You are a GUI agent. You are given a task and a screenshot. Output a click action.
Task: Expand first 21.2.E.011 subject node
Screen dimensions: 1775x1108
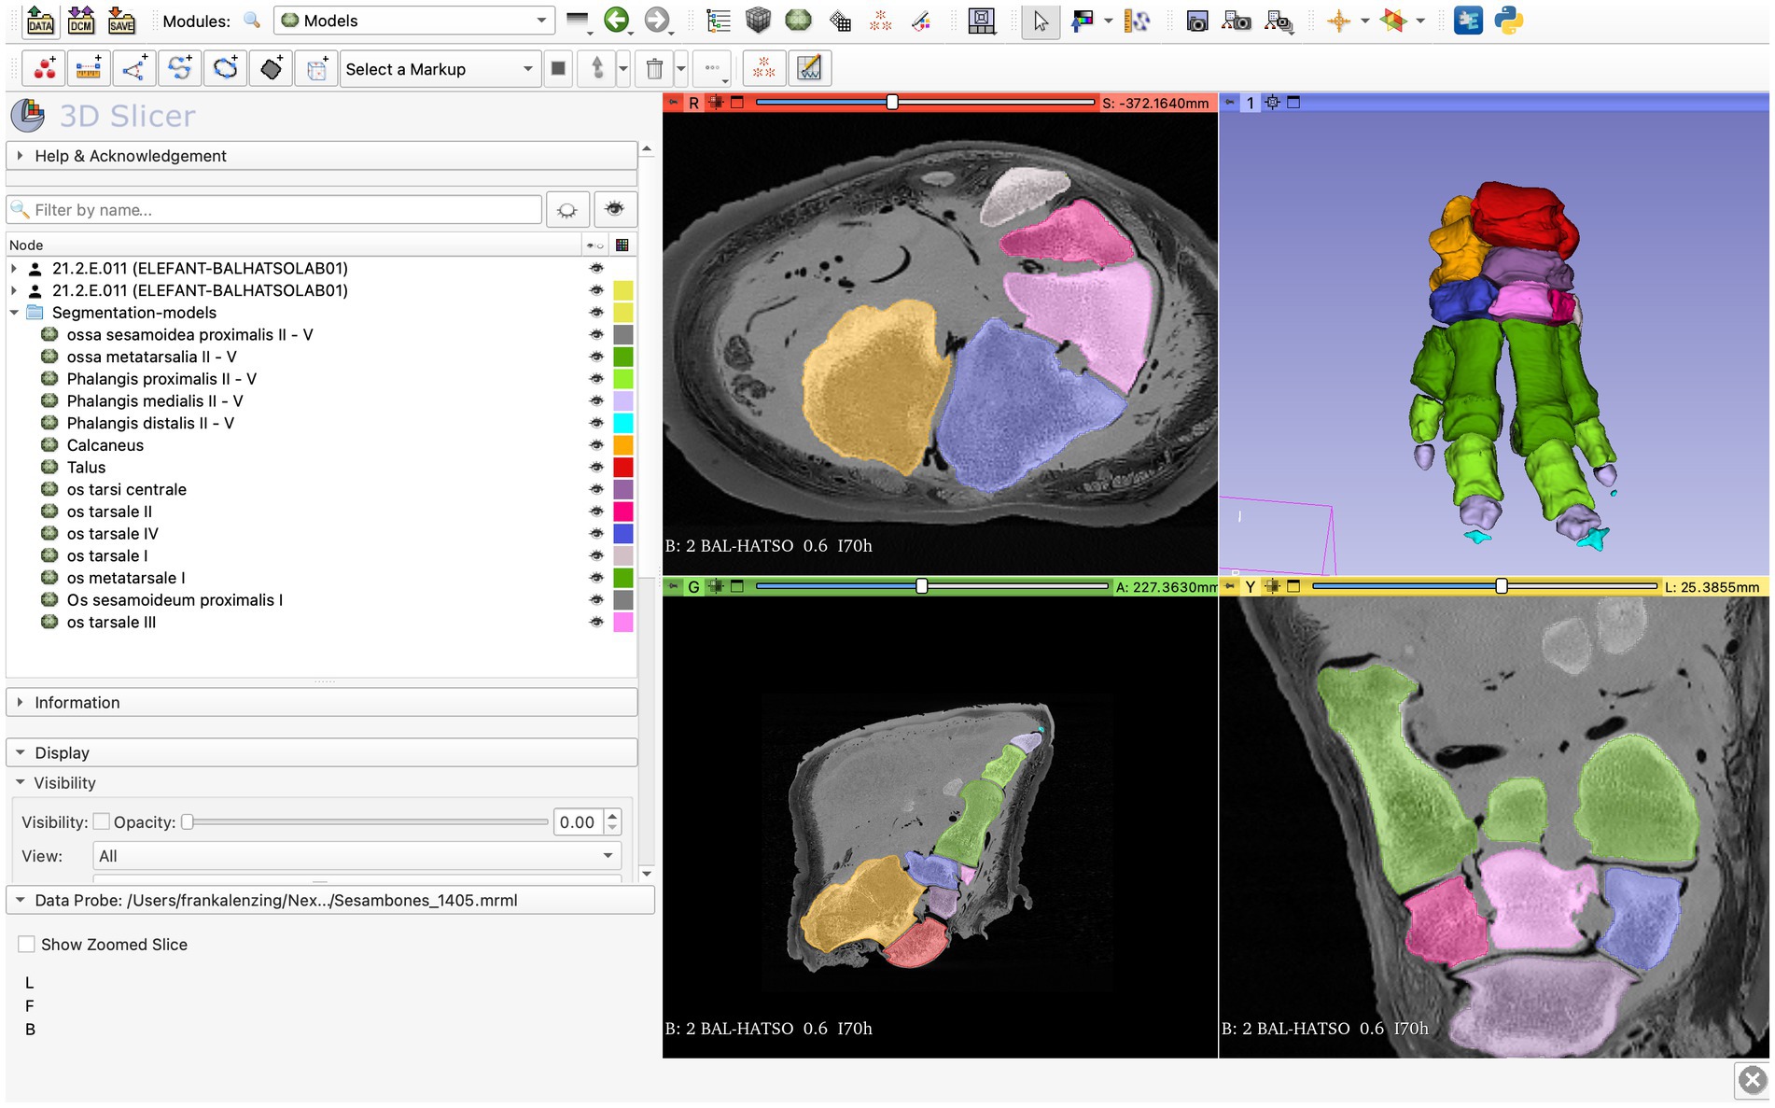pos(14,269)
